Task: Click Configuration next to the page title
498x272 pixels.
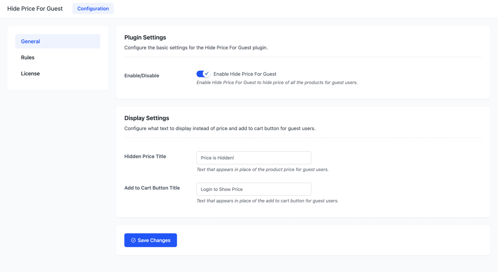Action: pos(93,8)
